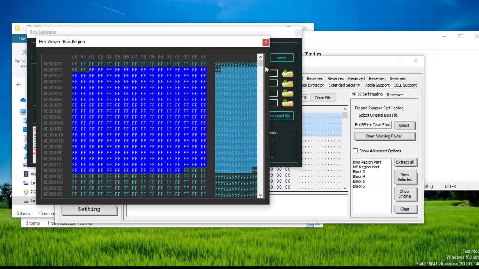Open Reserved tab beside HP 32 Self Healing
Viewport: 479px width, 269px height.
pos(395,95)
